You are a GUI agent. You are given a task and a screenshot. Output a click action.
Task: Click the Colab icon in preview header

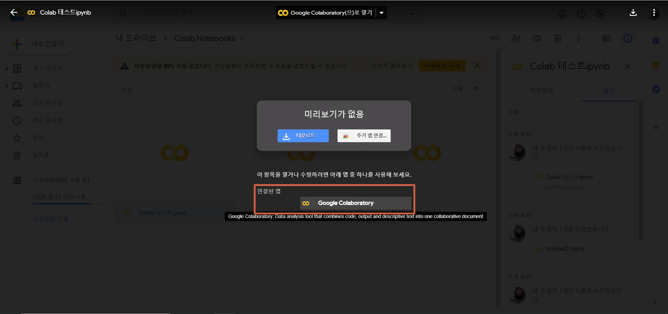point(31,13)
